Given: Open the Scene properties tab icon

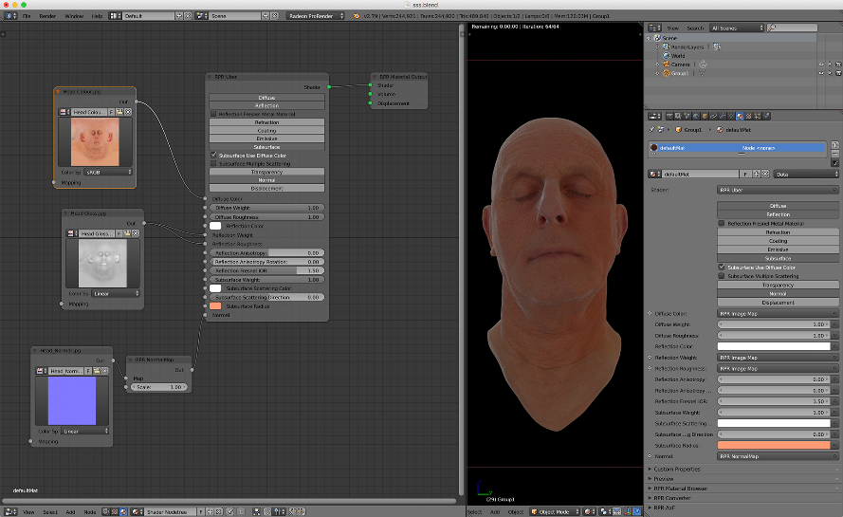Looking at the screenshot, I should (x=687, y=116).
